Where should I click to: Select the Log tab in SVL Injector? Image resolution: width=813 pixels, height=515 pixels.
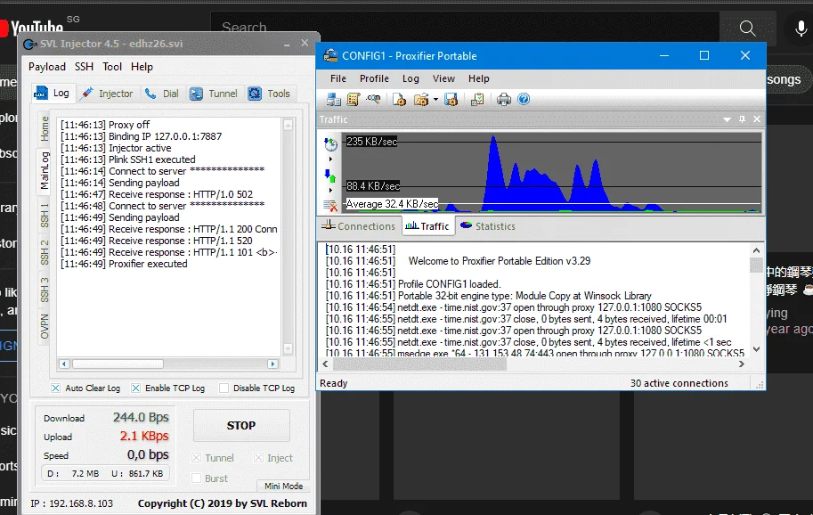[x=52, y=93]
